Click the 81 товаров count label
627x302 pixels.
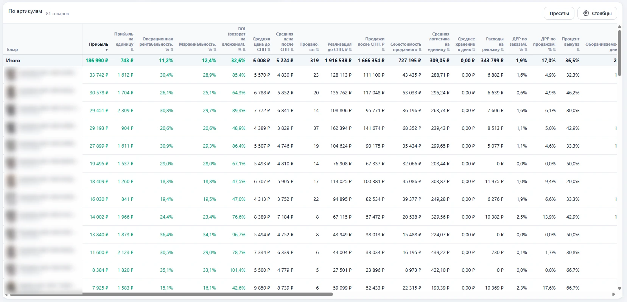(x=58, y=14)
